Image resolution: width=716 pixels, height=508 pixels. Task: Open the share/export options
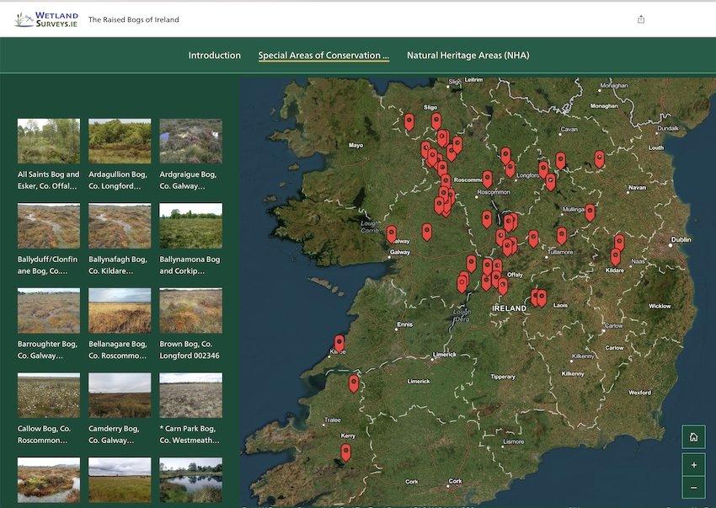pyautogui.click(x=640, y=18)
